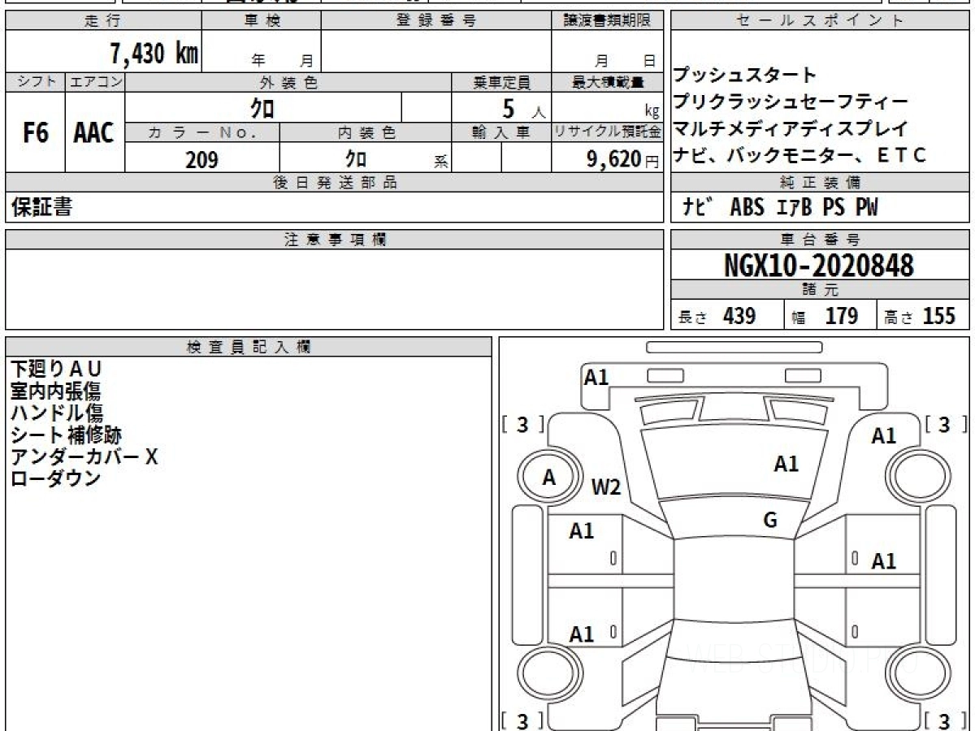This screenshot has width=975, height=731.
Task: Click the A1 mark on the hood
Action: (786, 464)
